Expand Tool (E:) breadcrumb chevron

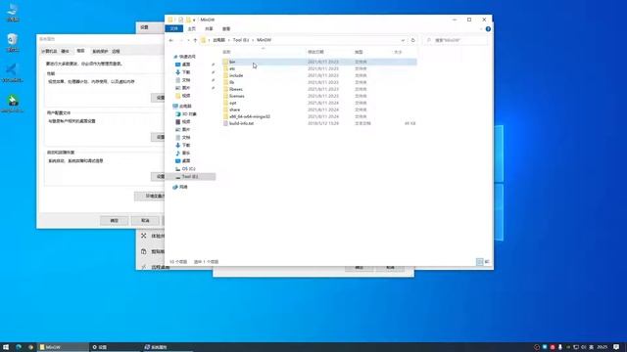(x=253, y=40)
